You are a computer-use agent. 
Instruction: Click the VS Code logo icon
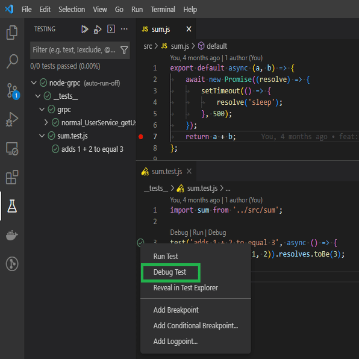click(10, 10)
